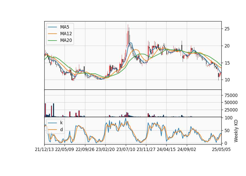Click the 21/12/13 date label
The width and height of the screenshot is (246, 176).
pos(44,150)
